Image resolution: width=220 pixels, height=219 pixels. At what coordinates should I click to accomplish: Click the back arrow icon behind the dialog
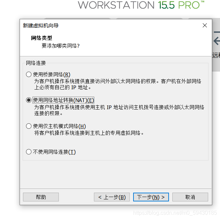[217, 41]
